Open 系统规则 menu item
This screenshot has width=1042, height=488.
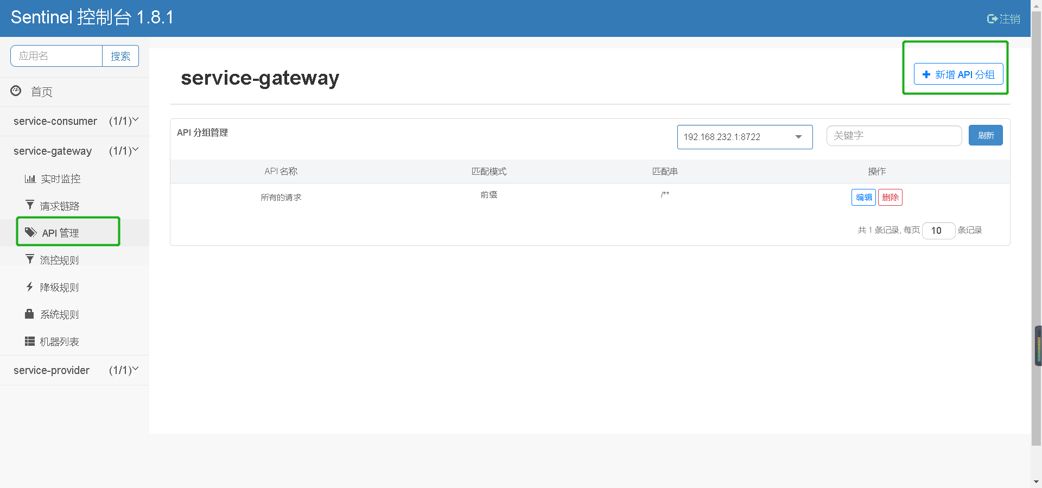[74, 314]
